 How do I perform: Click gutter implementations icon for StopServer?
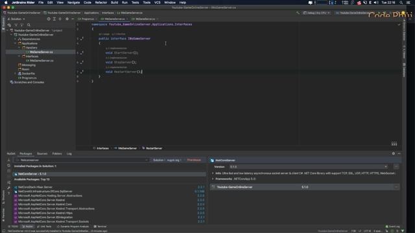tap(82, 62)
